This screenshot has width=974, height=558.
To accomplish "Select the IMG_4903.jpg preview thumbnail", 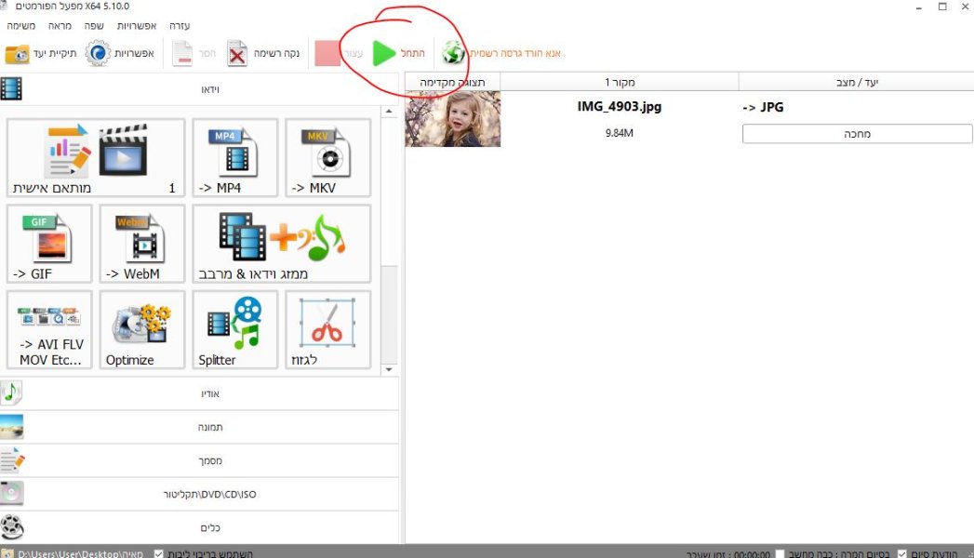I will point(453,119).
